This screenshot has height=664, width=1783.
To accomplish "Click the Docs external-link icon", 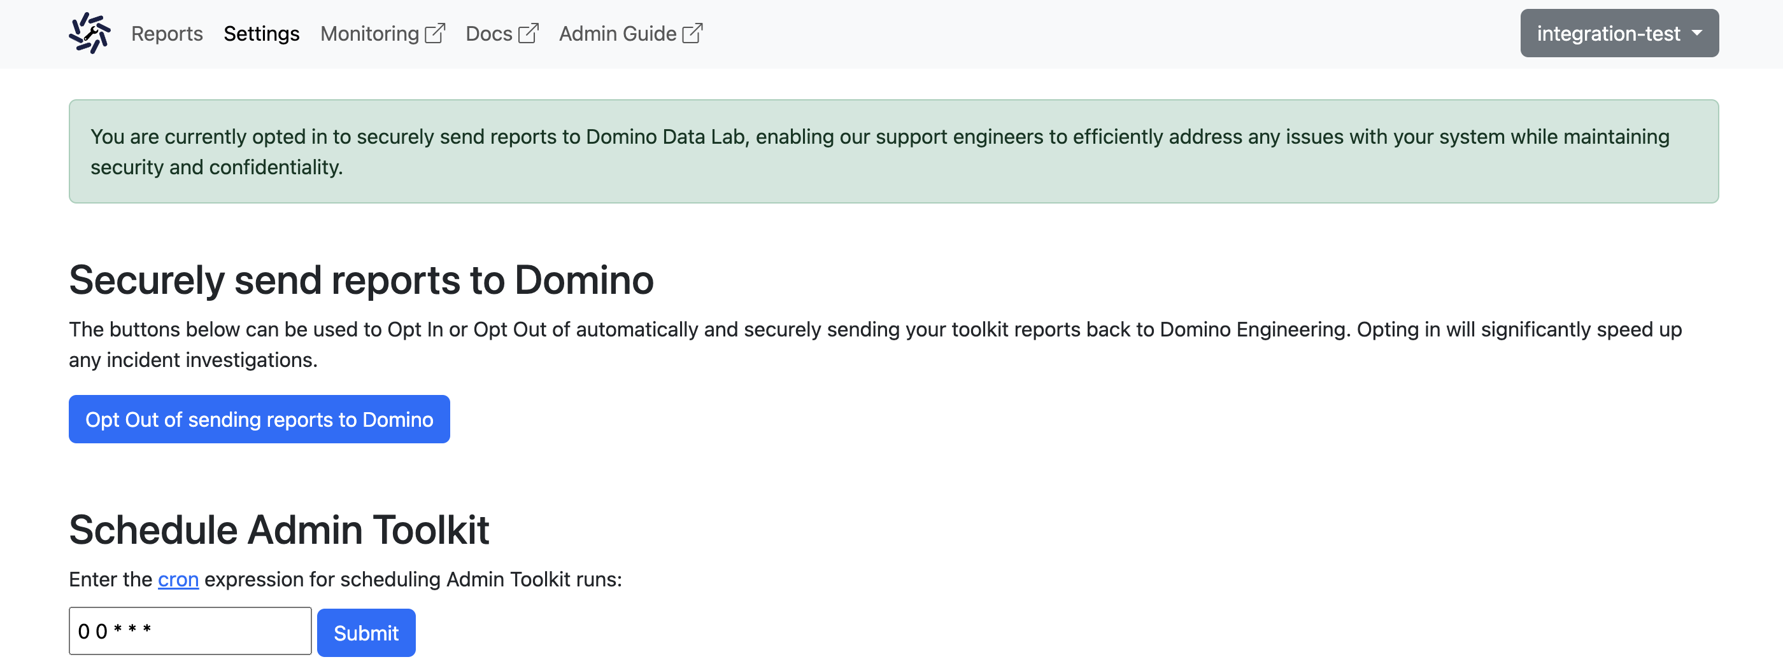I will pos(528,33).
